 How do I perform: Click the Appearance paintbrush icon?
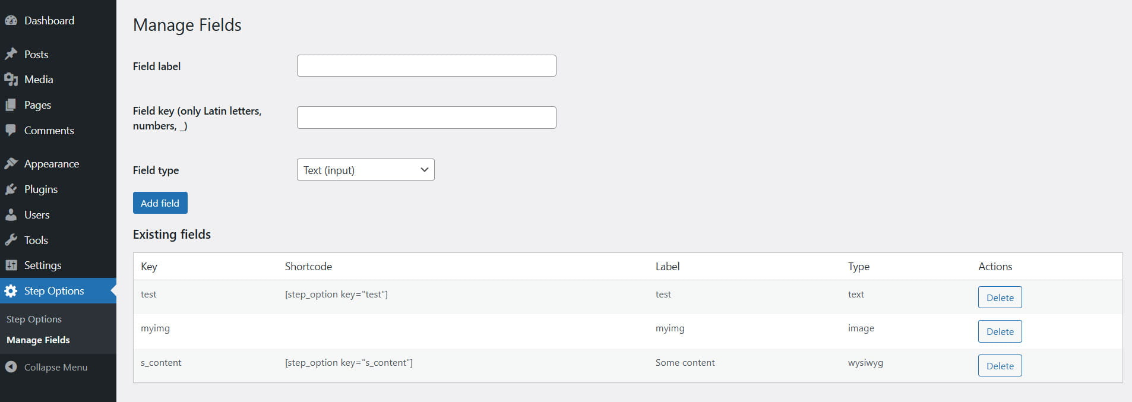(11, 164)
